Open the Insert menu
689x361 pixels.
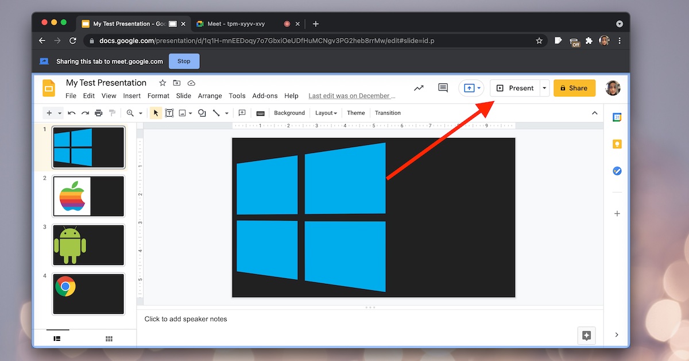point(131,95)
